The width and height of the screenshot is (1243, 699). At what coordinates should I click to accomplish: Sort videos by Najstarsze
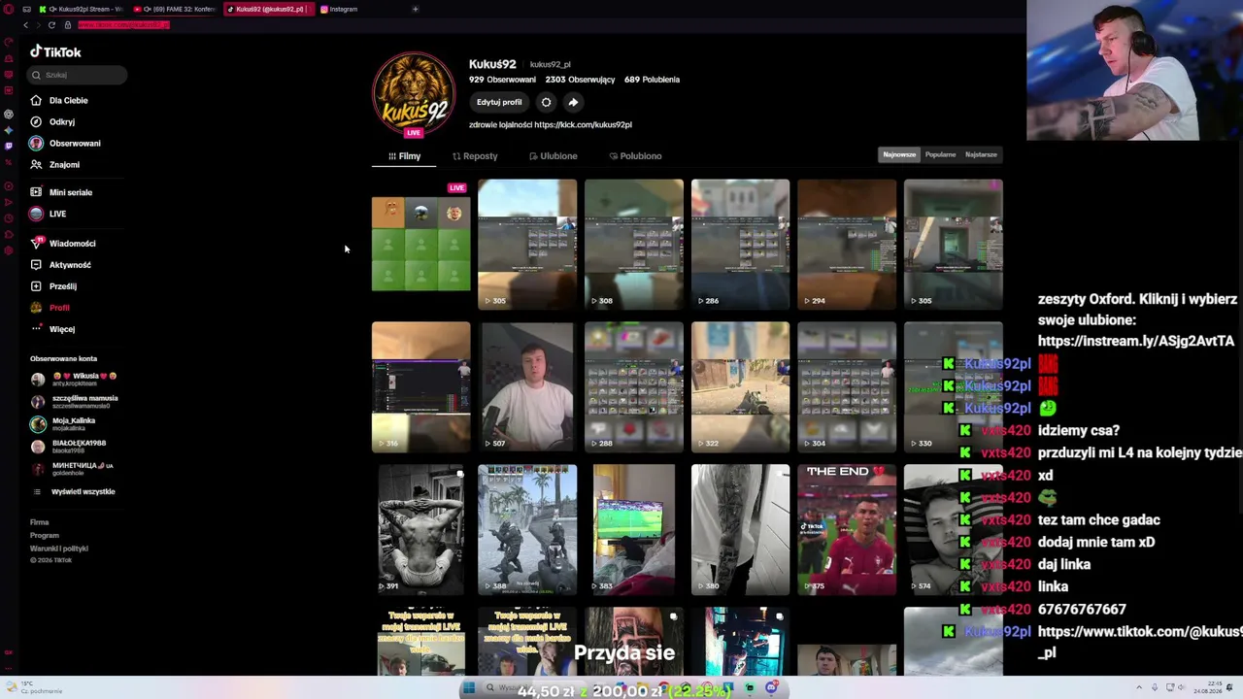pos(981,154)
